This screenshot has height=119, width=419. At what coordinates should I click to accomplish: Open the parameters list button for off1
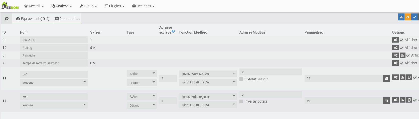click(x=386, y=101)
